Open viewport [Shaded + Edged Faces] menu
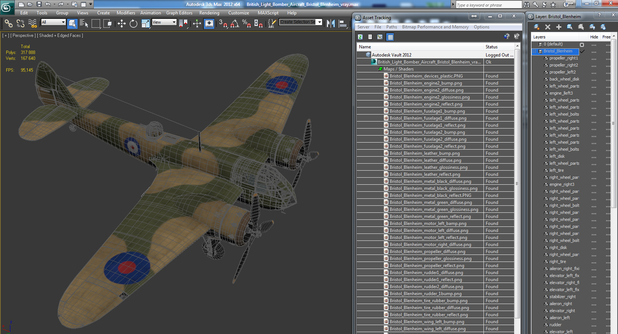 [x=60, y=35]
